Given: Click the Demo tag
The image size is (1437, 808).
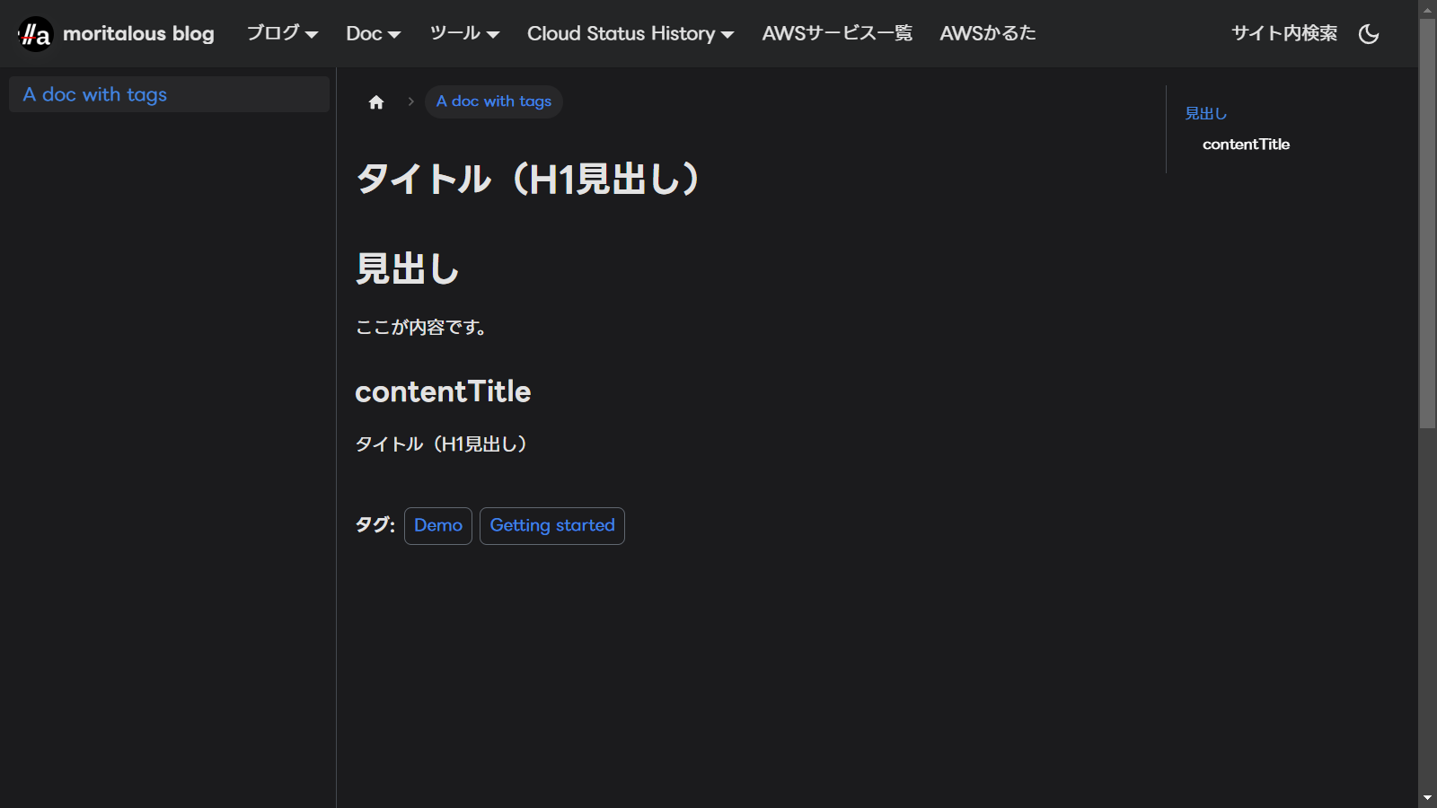Looking at the screenshot, I should point(438,526).
